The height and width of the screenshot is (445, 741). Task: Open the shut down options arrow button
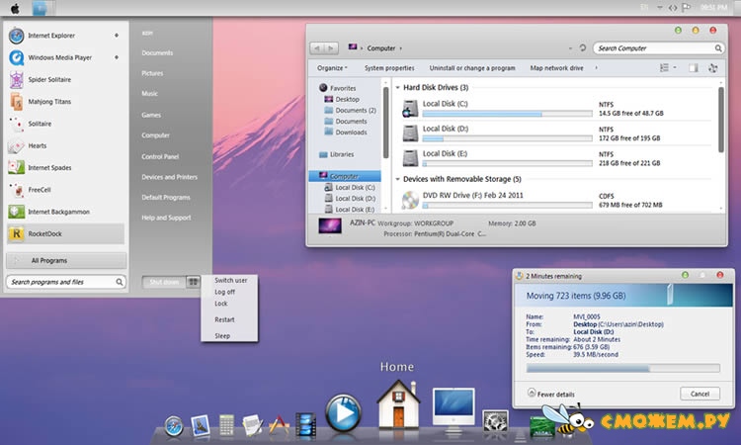193,282
